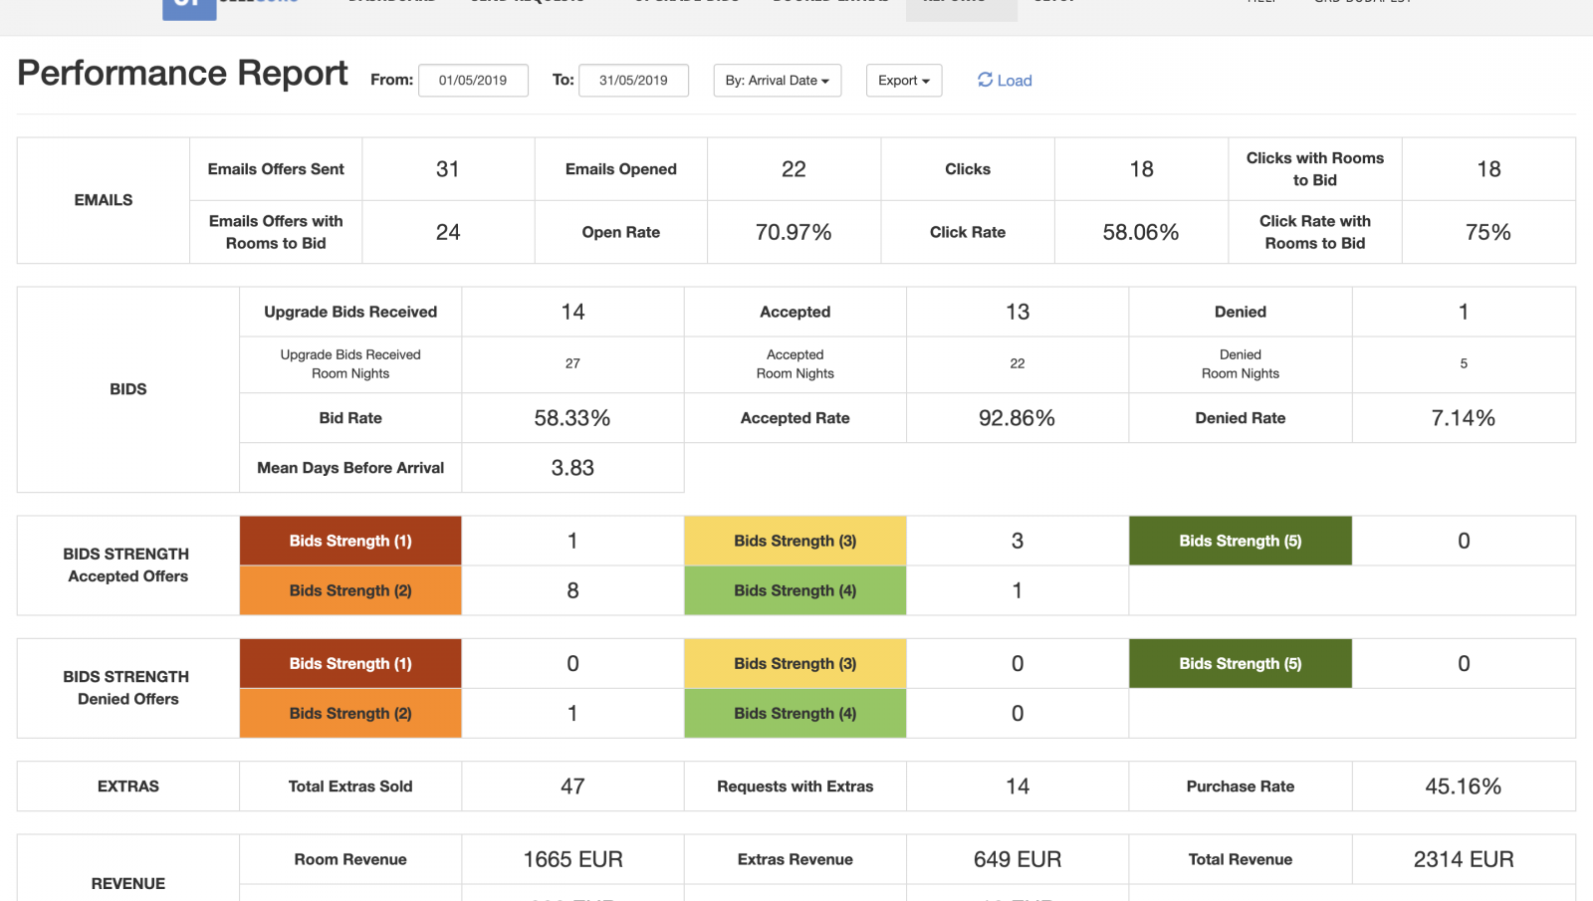
Task: Select Accepted Offers Bids Strength (3) yellow cell
Action: coord(795,541)
